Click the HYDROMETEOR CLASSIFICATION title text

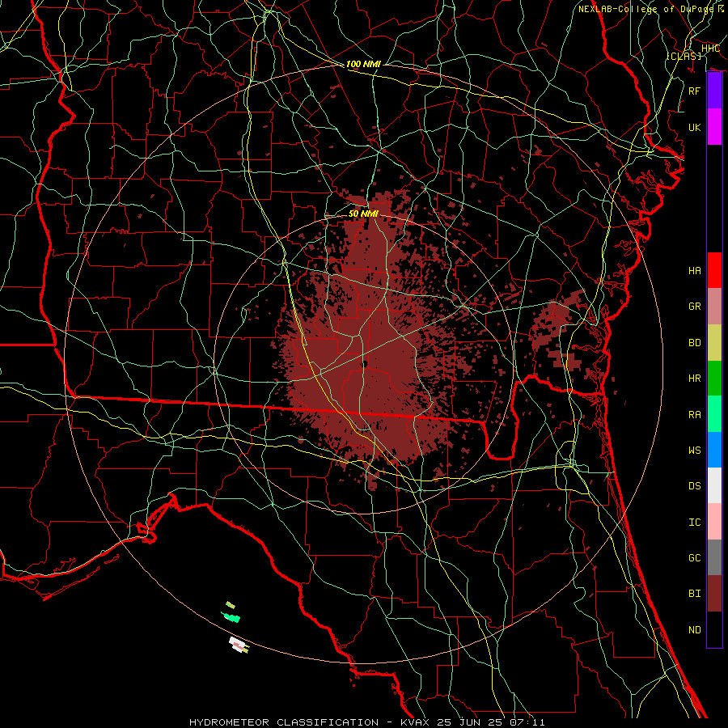click(284, 722)
